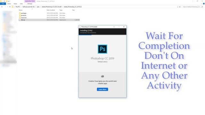Select the Set-up application file
Viewport: 205px width, 115px height.
(49, 20)
